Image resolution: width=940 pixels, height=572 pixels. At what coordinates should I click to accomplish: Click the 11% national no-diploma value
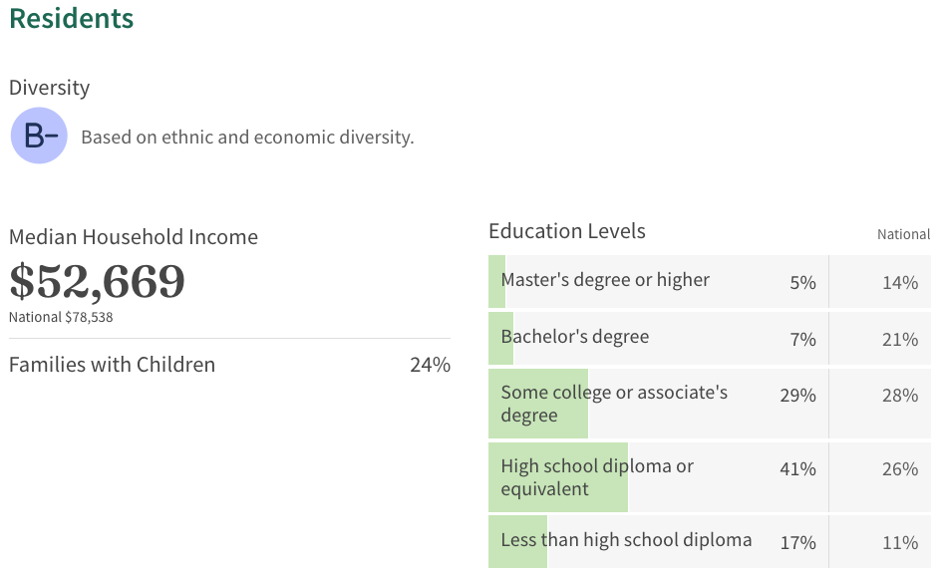(900, 543)
